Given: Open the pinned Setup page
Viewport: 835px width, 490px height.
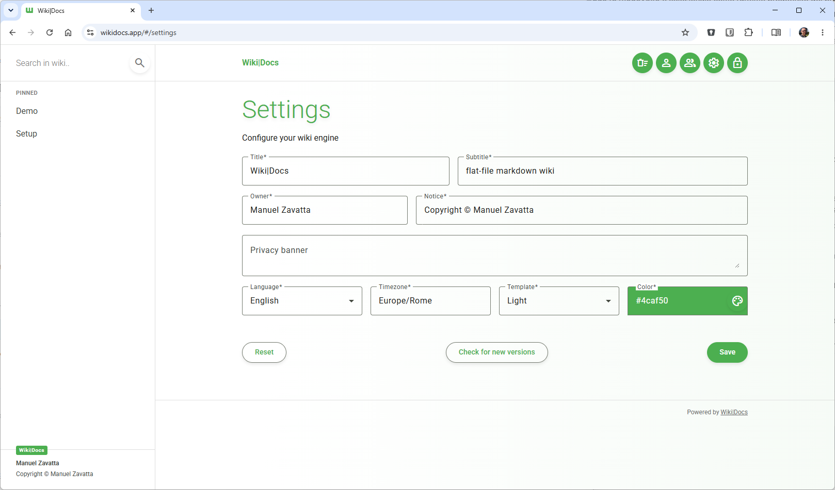Looking at the screenshot, I should click(26, 134).
